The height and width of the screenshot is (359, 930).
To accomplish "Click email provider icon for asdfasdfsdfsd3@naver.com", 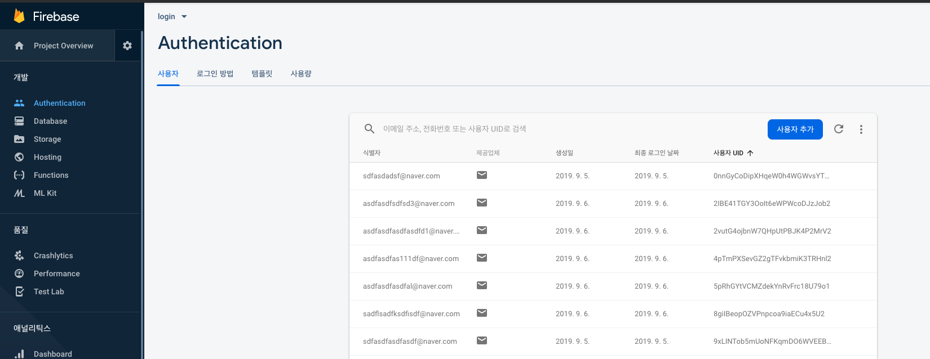I will tap(482, 203).
